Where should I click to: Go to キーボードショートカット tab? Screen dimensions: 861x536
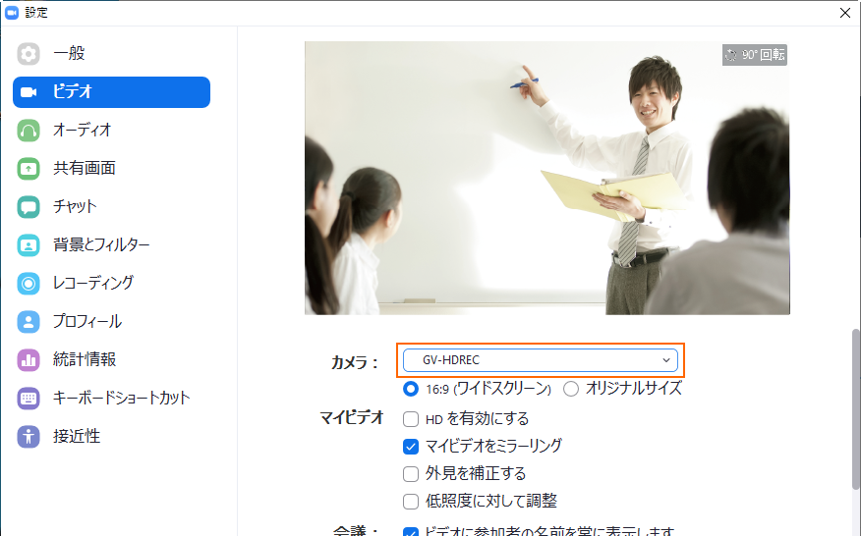pyautogui.click(x=111, y=399)
